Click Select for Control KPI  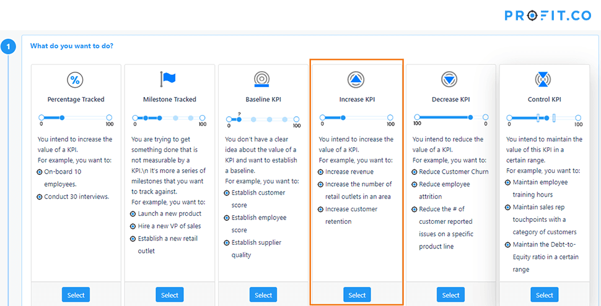(544, 295)
